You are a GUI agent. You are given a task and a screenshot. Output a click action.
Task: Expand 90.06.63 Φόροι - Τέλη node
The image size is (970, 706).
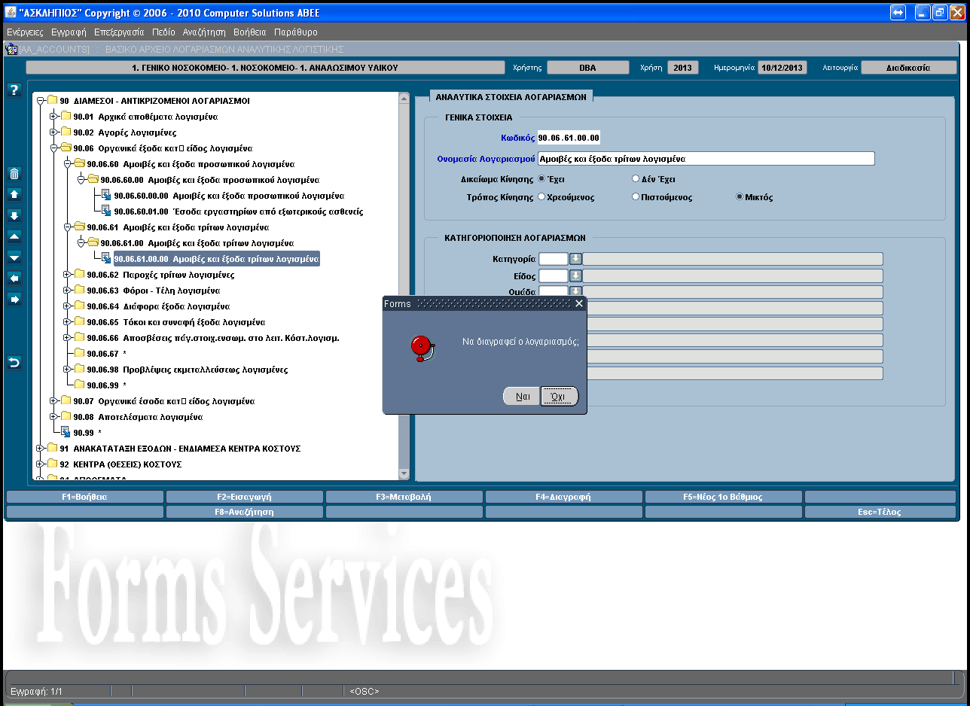tap(67, 291)
